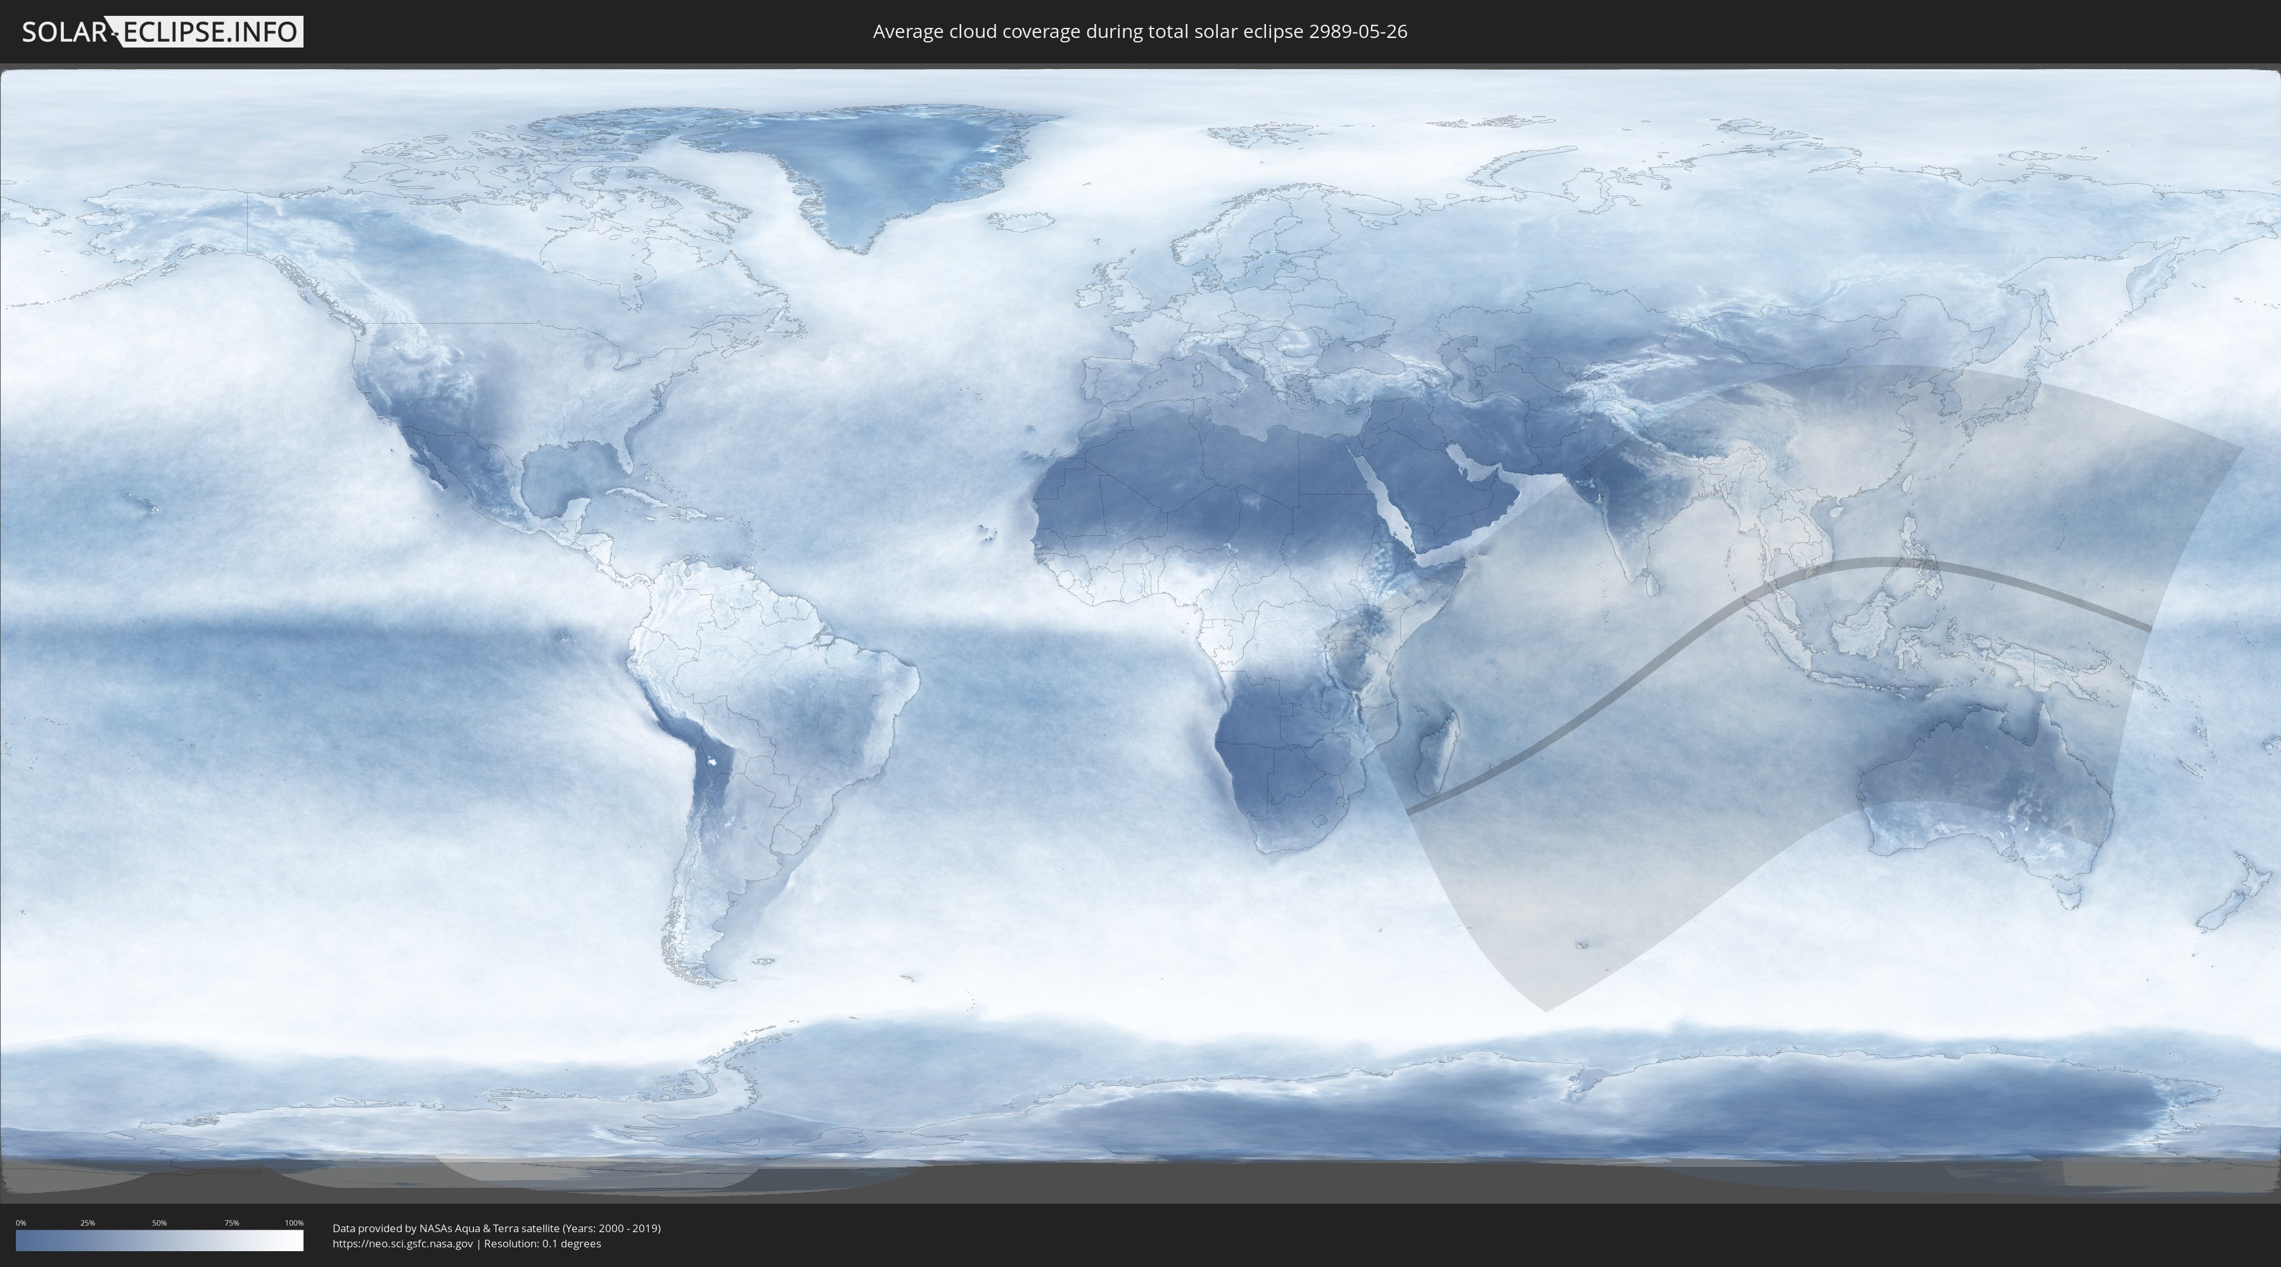Click the 50% legend label

pos(160,1223)
